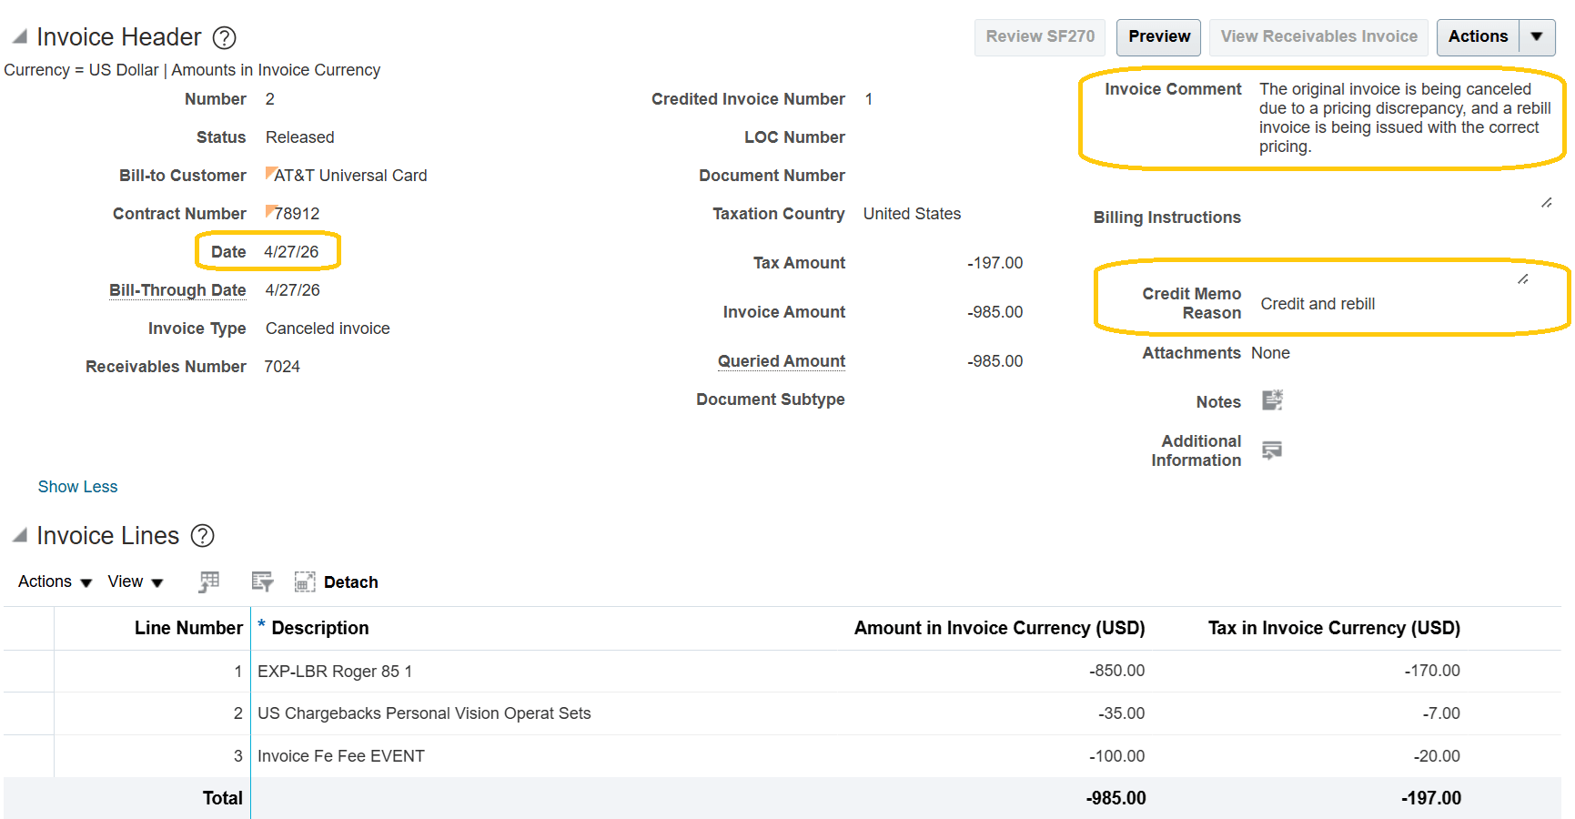Click the query by example filter icon
Viewport: 1575px width, 819px height.
point(262,581)
